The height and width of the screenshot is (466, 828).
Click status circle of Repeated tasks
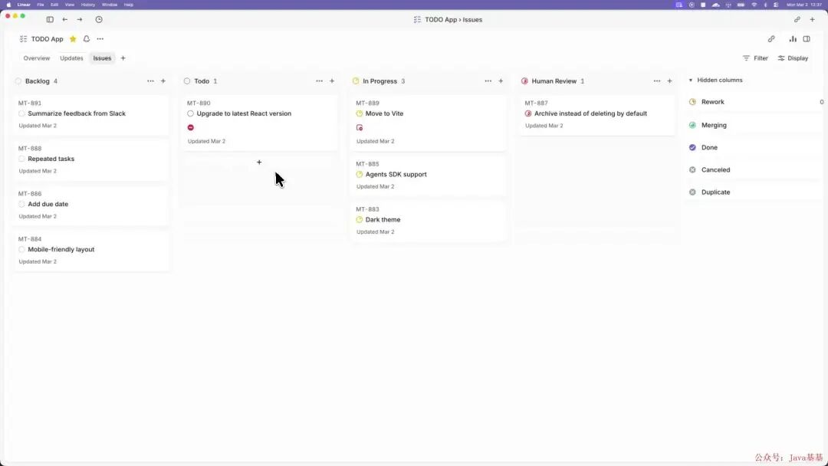pos(21,159)
